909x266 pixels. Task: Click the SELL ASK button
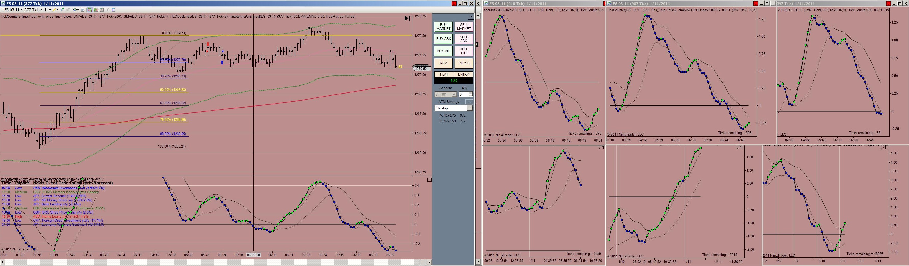464,39
